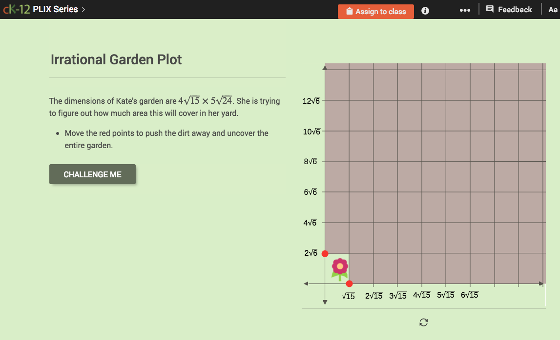This screenshot has width=560, height=340.
Task: Click the clipboard icon on Assign to class
Action: [x=349, y=11]
